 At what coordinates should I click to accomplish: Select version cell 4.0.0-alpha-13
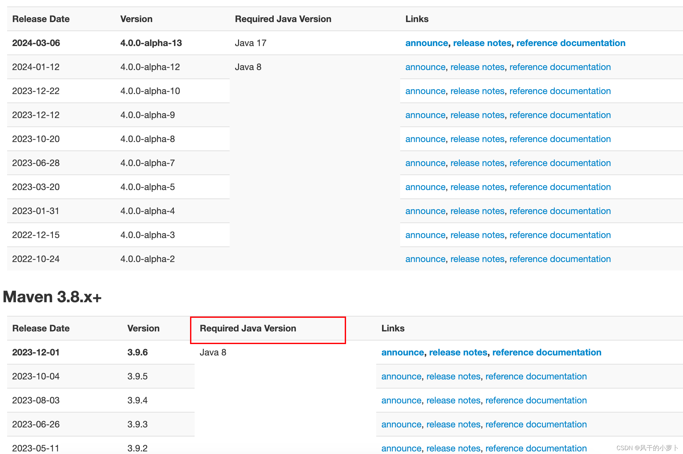(151, 43)
